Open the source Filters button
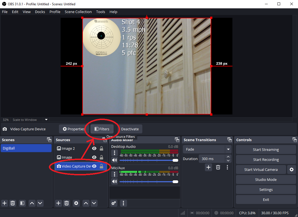The width and height of the screenshot is (298, 217). coord(102,129)
